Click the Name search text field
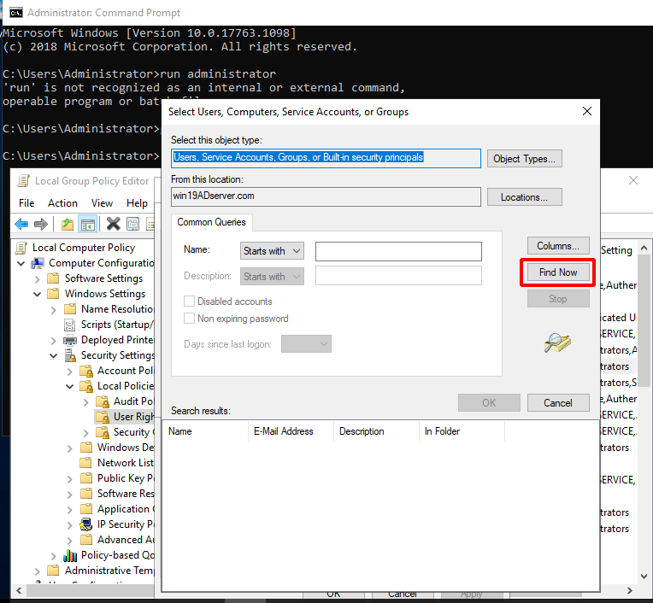The image size is (653, 603). tap(398, 251)
